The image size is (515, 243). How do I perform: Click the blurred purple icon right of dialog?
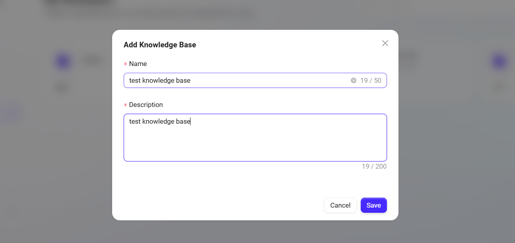499,61
